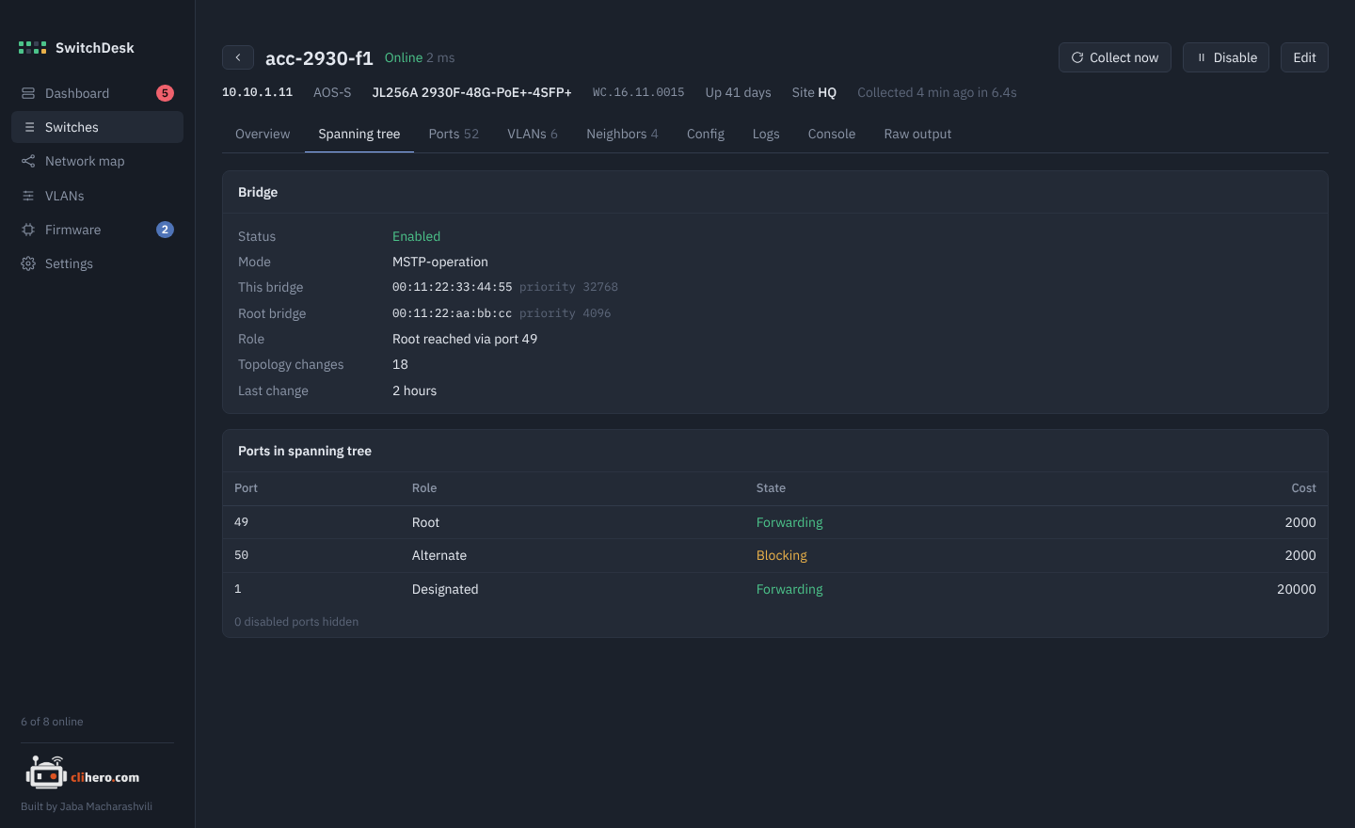Click the Cost column header
1355x828 pixels.
coord(1303,488)
